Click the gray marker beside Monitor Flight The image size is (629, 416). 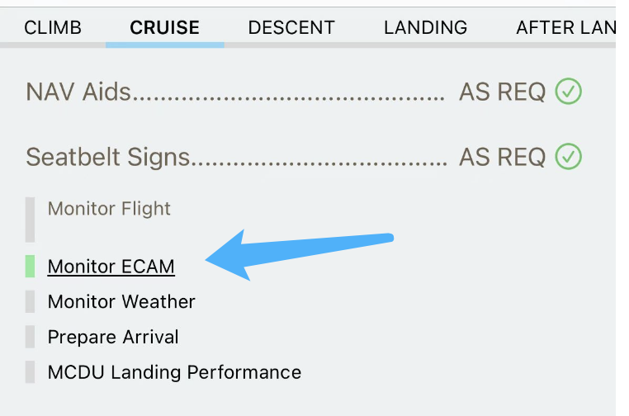[30, 219]
